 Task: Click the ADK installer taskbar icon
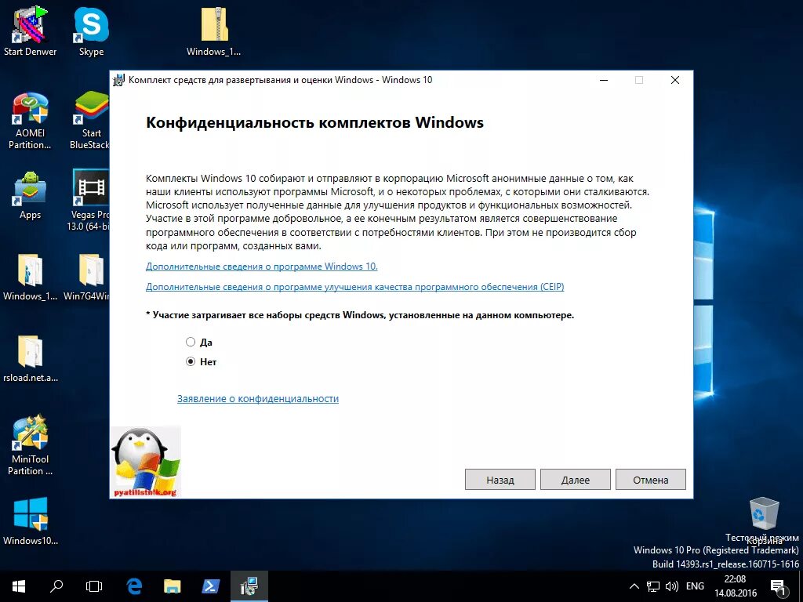249,586
